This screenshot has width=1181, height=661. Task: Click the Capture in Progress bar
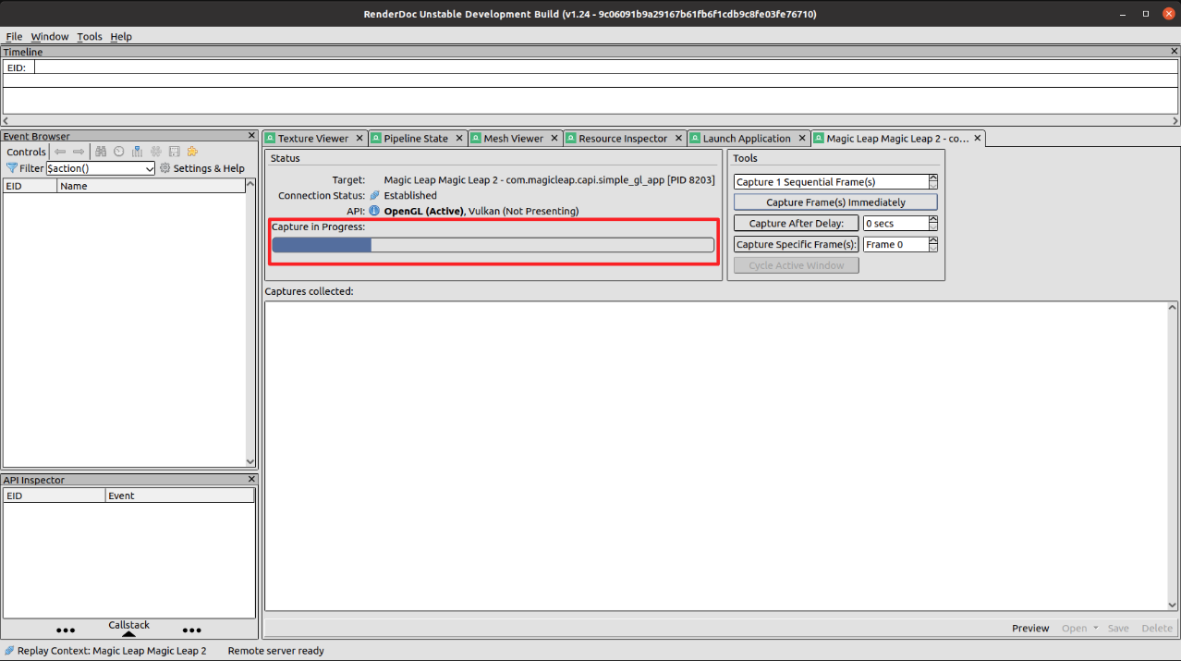493,245
